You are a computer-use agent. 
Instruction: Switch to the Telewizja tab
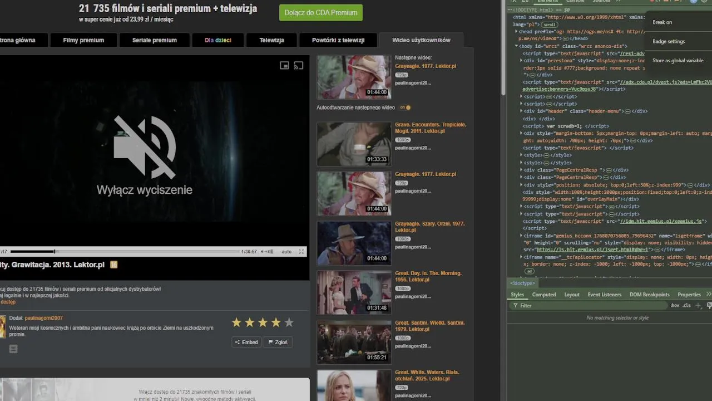click(x=272, y=40)
